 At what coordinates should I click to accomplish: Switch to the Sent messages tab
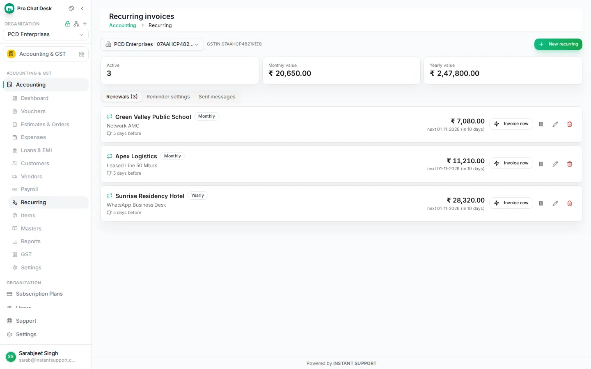[217, 97]
